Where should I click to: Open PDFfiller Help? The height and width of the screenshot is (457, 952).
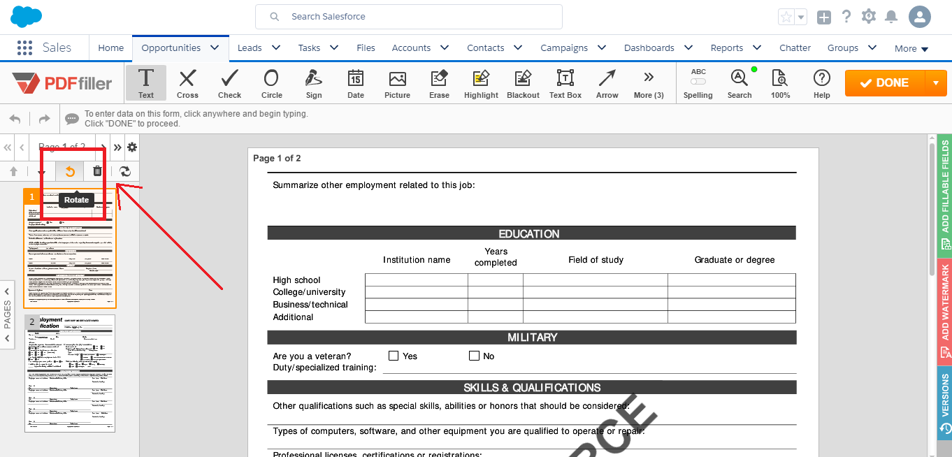pyautogui.click(x=822, y=83)
